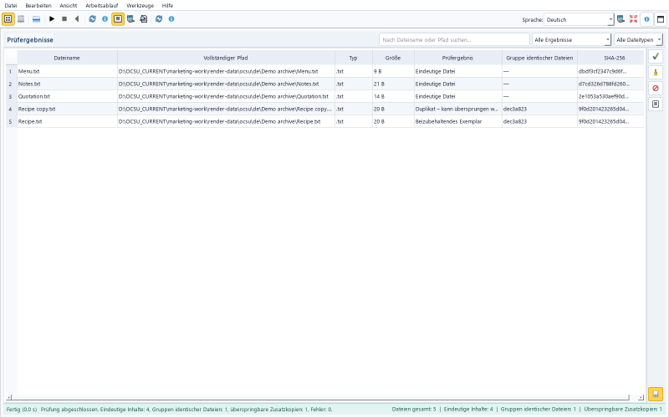Select the Menu.txt file name cell
Image resolution: width=669 pixels, height=418 pixels.
[x=67, y=71]
